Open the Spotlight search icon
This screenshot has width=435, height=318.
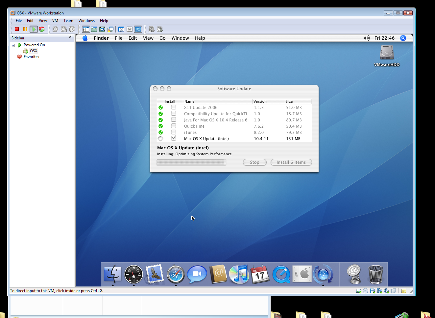click(x=403, y=38)
